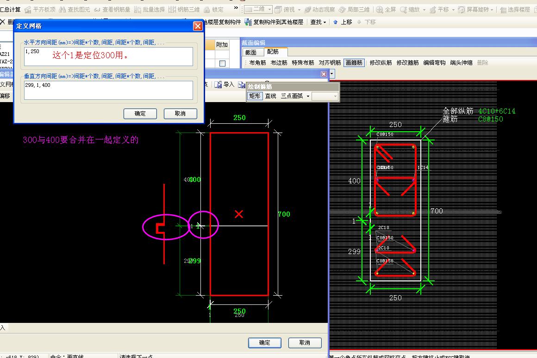This screenshot has width=537, height=358.
Task: Click horizontal spacing field containing 1,250
Action: 109,56
